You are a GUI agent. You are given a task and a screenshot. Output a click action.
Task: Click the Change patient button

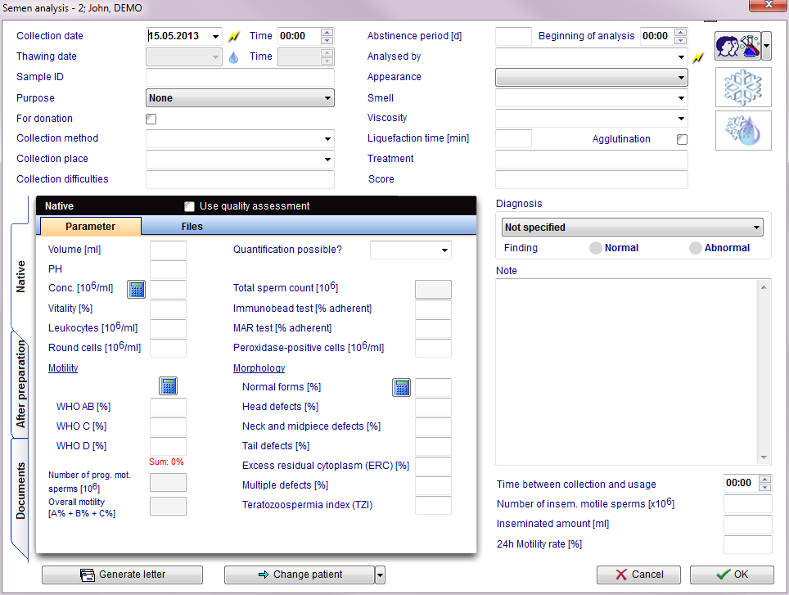pos(300,575)
